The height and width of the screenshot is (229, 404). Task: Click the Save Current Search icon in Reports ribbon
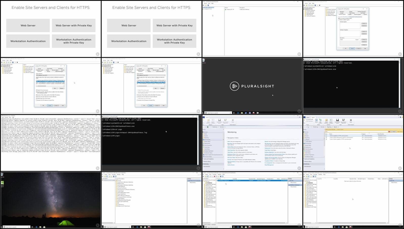coord(337,120)
